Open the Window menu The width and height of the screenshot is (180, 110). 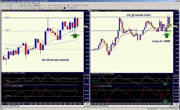click(x=34, y=3)
